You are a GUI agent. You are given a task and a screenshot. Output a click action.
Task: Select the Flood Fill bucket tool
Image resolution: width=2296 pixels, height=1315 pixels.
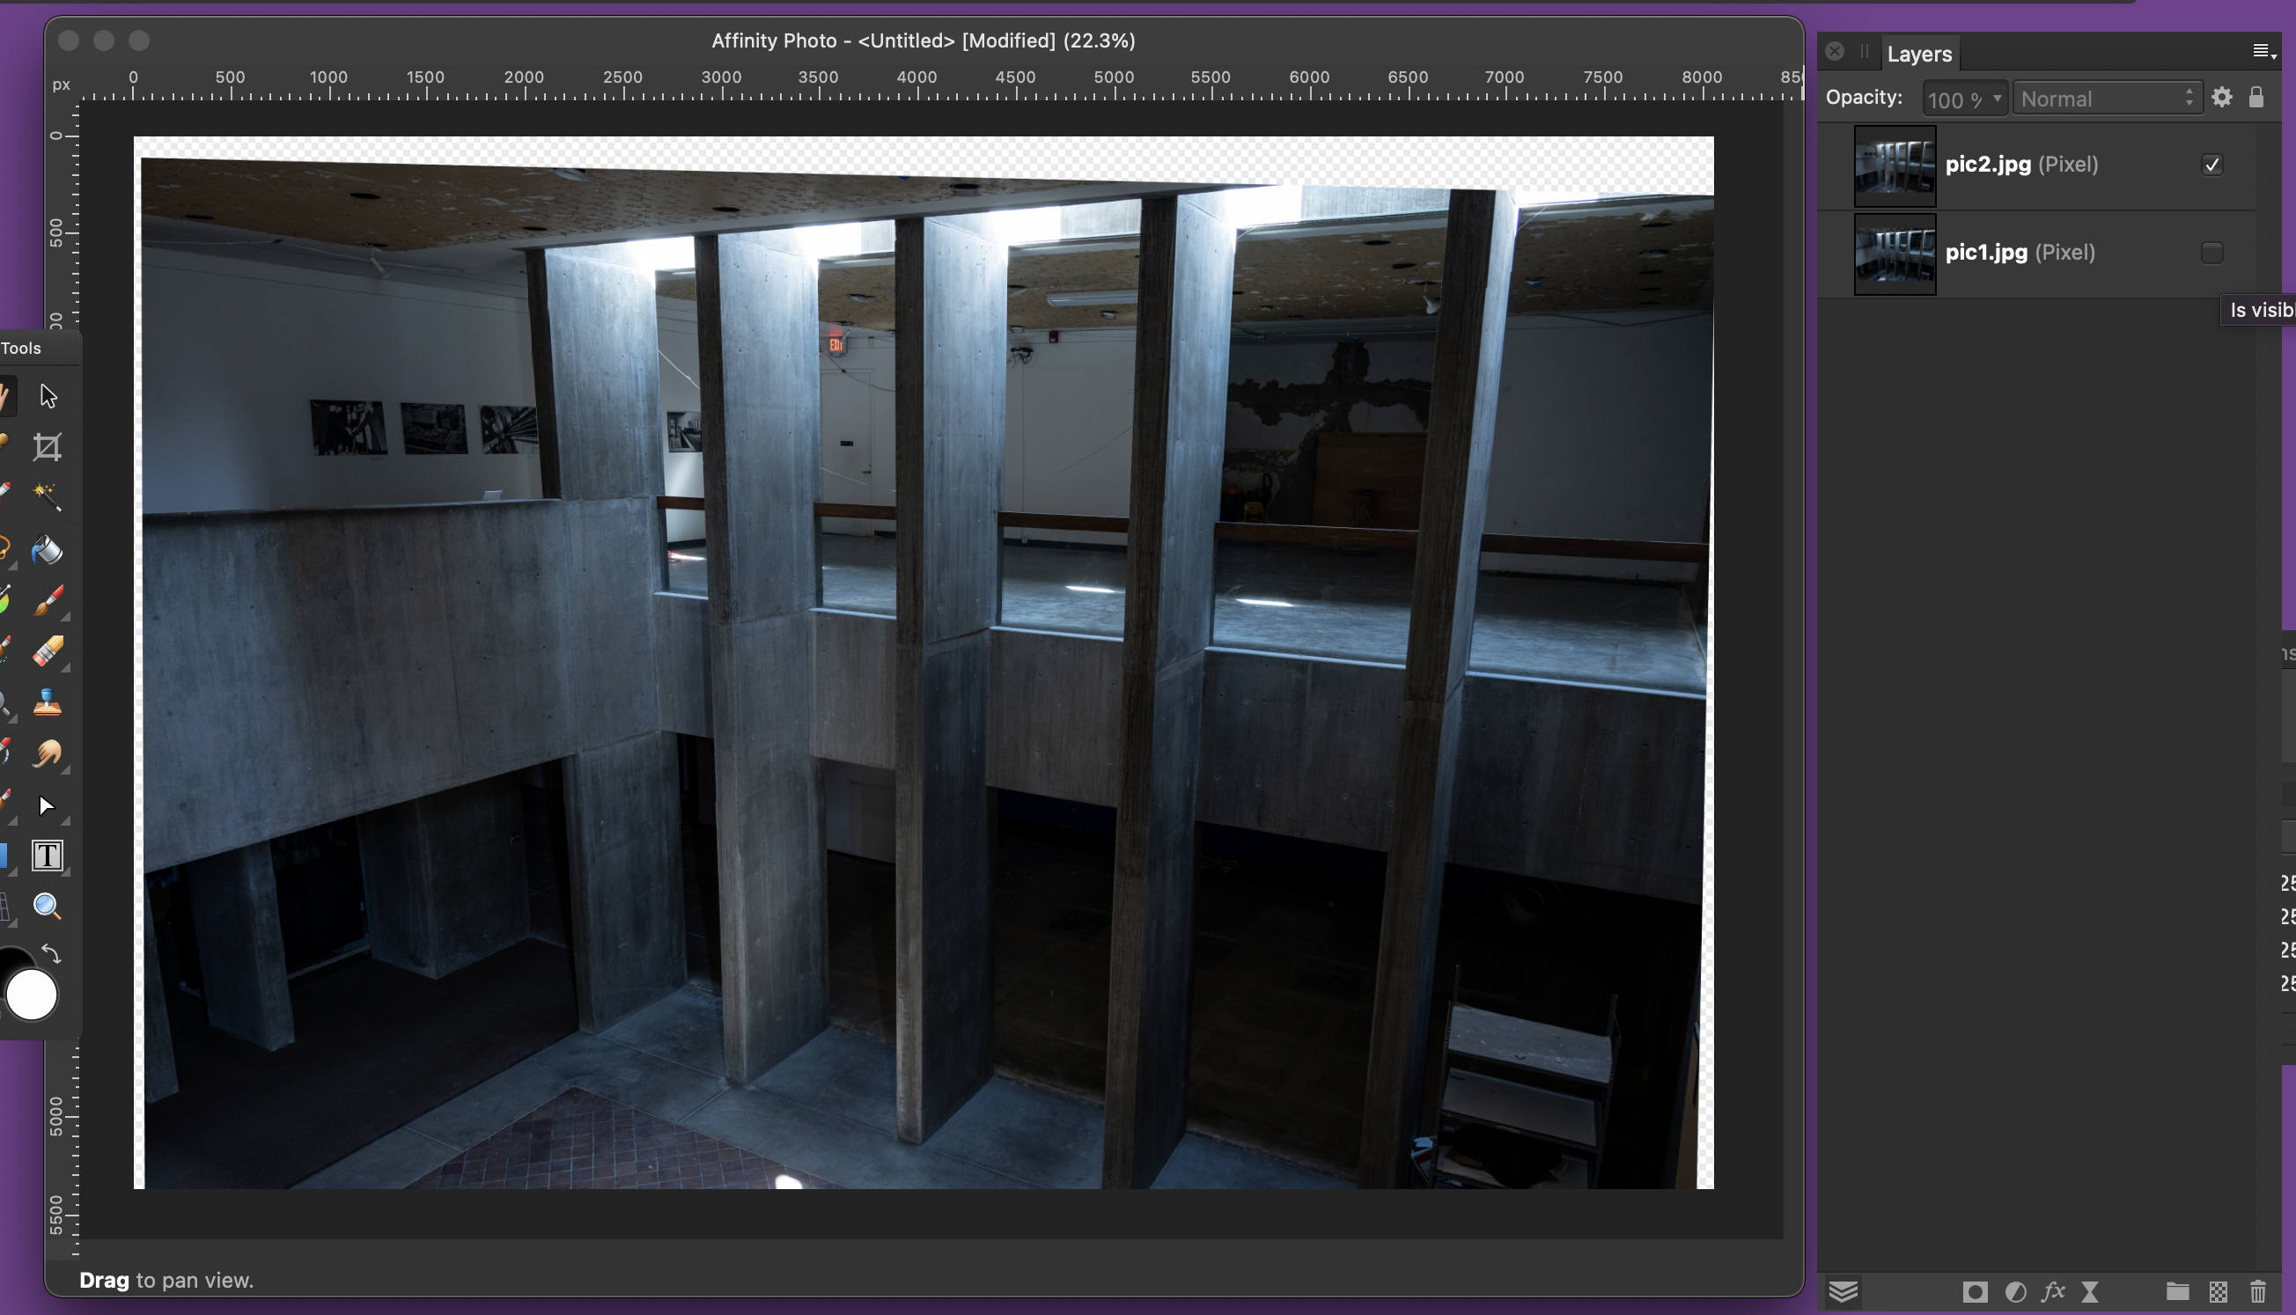point(47,549)
